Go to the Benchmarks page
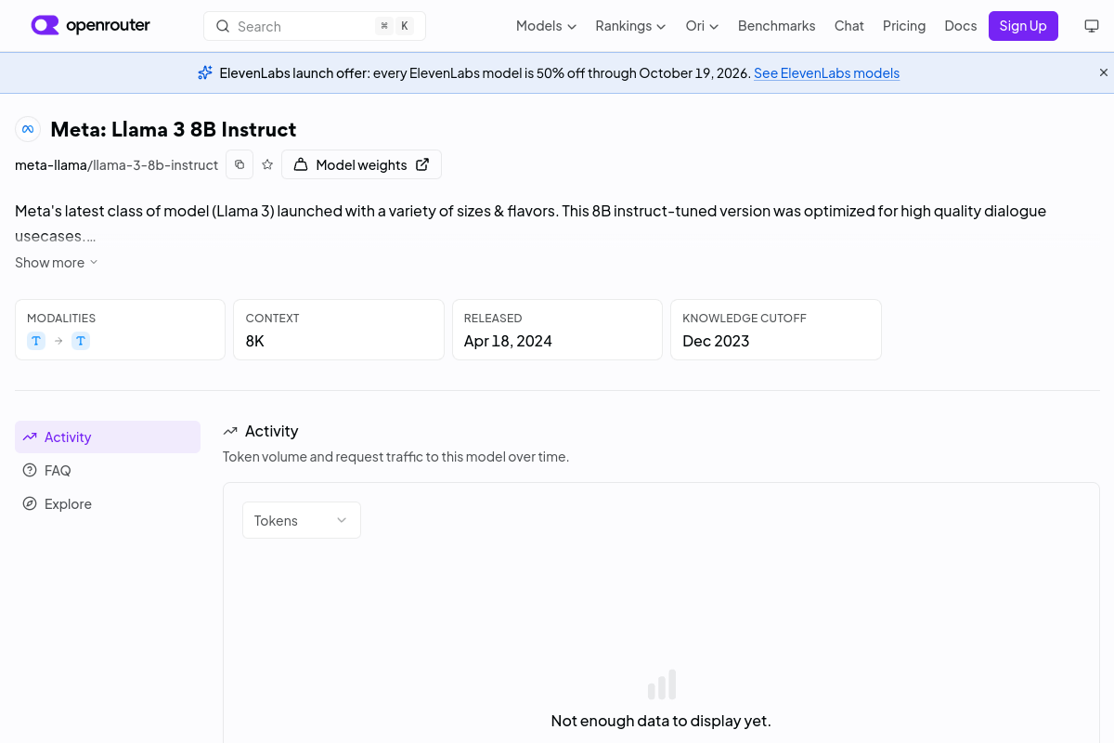1114x743 pixels. tap(776, 26)
